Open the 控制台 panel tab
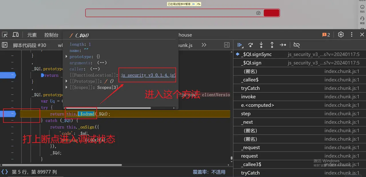The width and height of the screenshot is (366, 177). [x=51, y=35]
